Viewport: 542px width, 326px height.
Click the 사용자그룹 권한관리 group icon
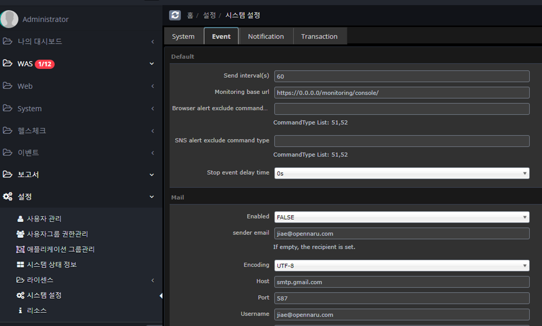[x=20, y=234]
